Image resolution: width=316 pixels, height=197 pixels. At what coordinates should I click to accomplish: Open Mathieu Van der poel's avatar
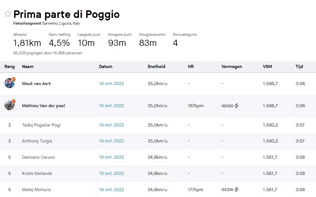[x=10, y=105]
